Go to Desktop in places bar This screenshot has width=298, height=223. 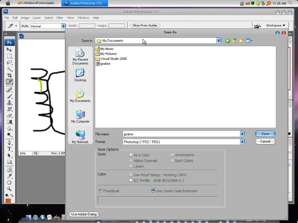(x=80, y=75)
